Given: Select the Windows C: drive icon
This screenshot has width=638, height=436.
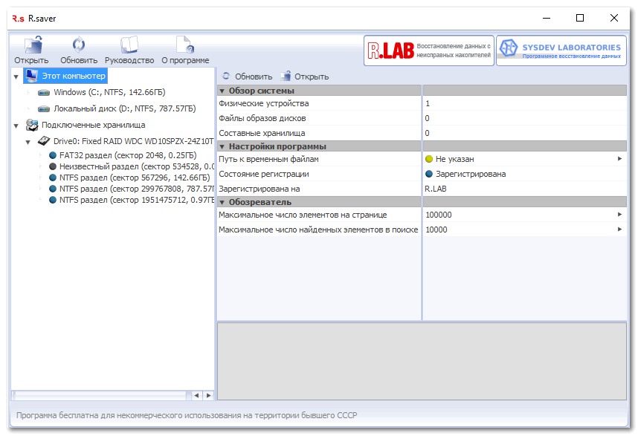Looking at the screenshot, I should [x=44, y=93].
